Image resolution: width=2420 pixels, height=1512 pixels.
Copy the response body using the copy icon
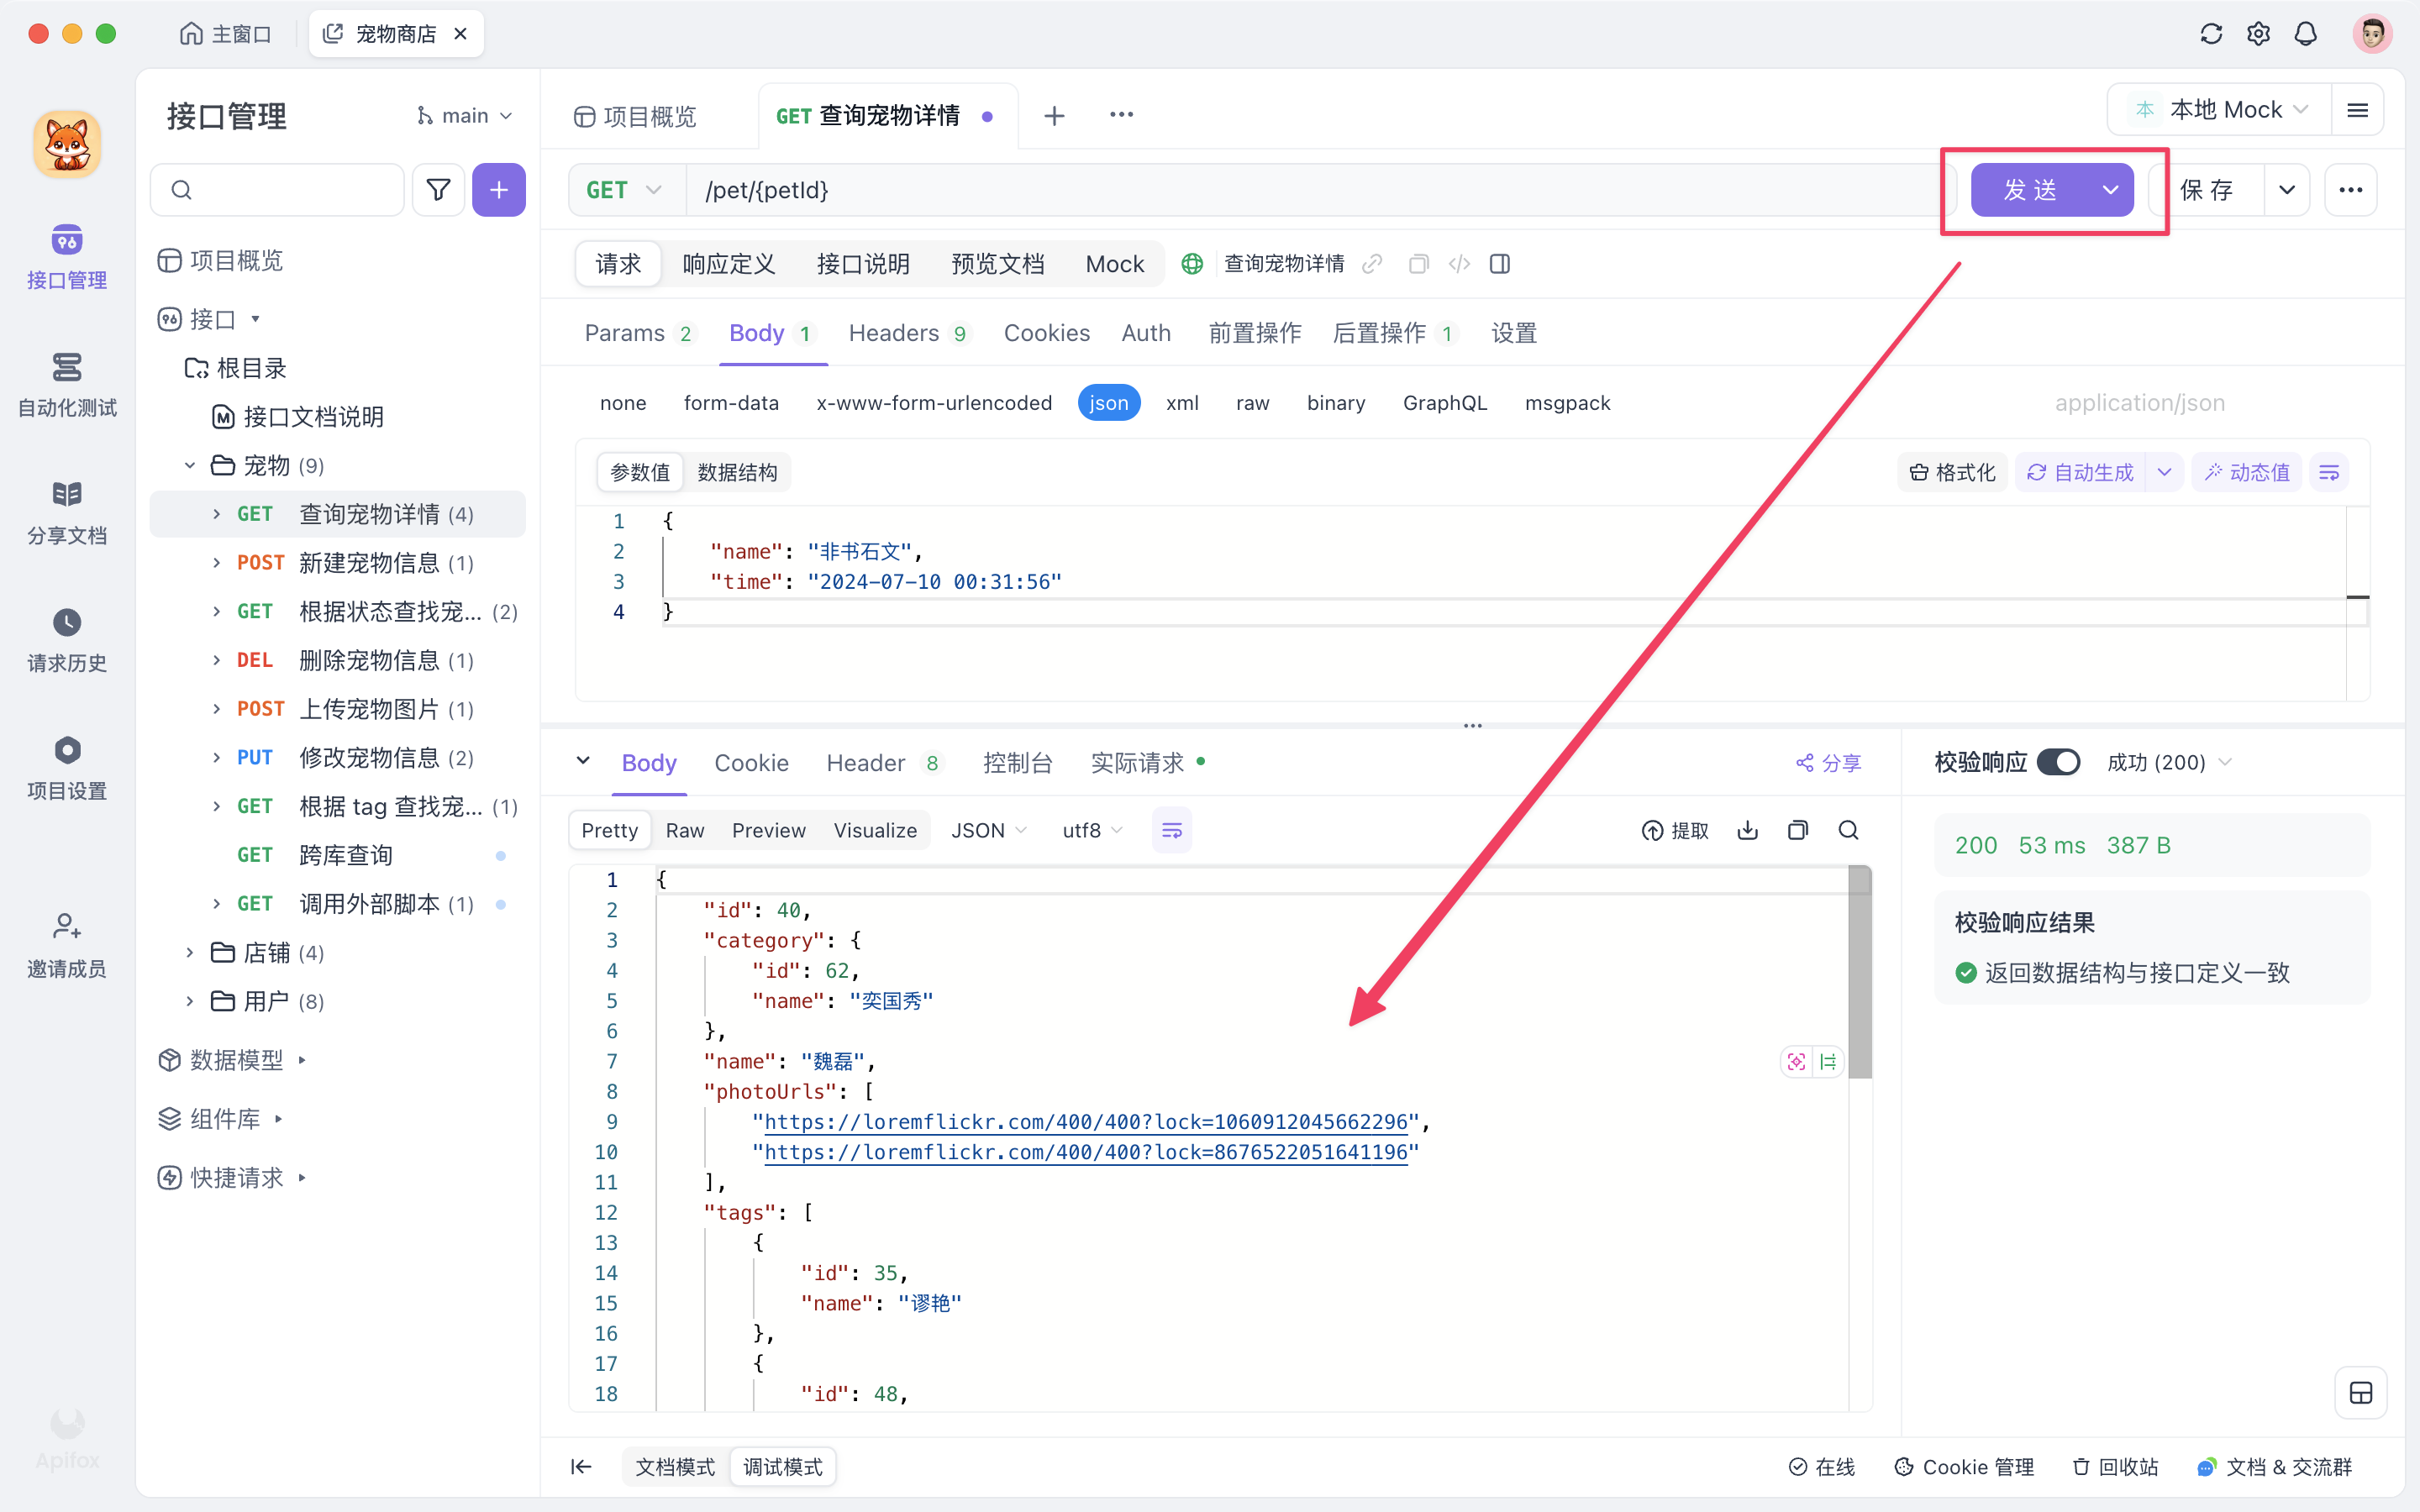1798,830
